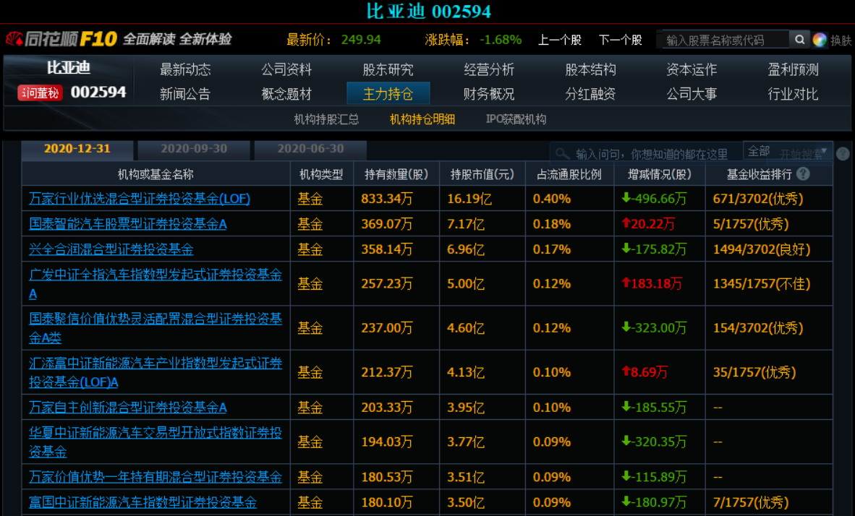Click the help icon beside 基金收益排行
The image size is (855, 516).
[803, 174]
